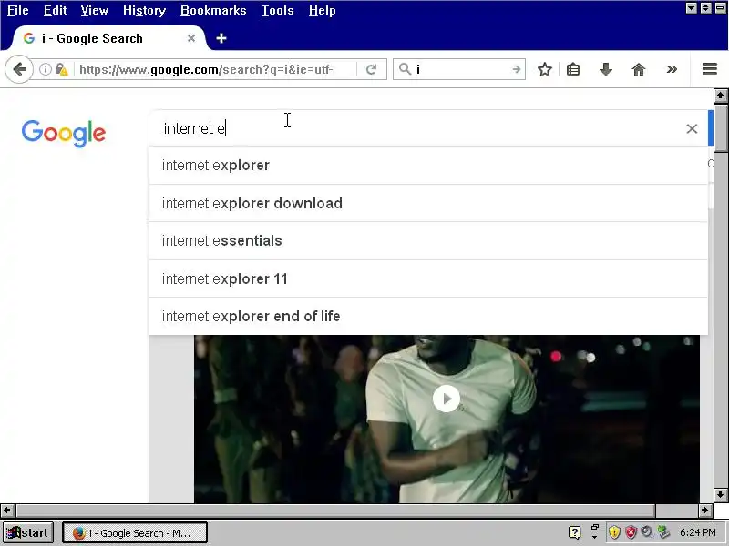Open a new tab with plus button
Screen dimensions: 729x546
[x=221, y=38]
